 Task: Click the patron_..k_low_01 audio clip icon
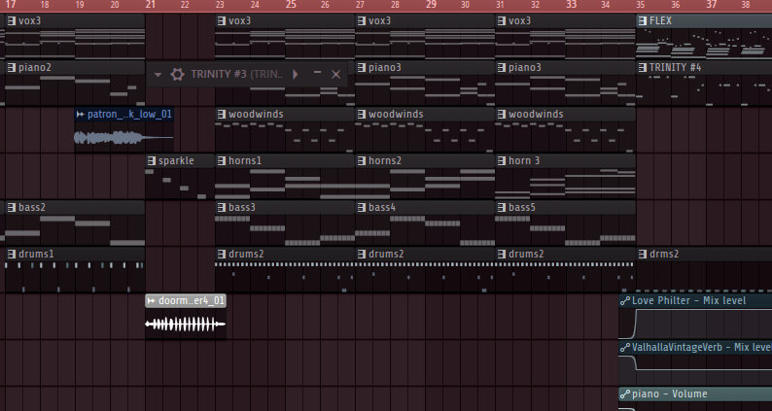[81, 115]
